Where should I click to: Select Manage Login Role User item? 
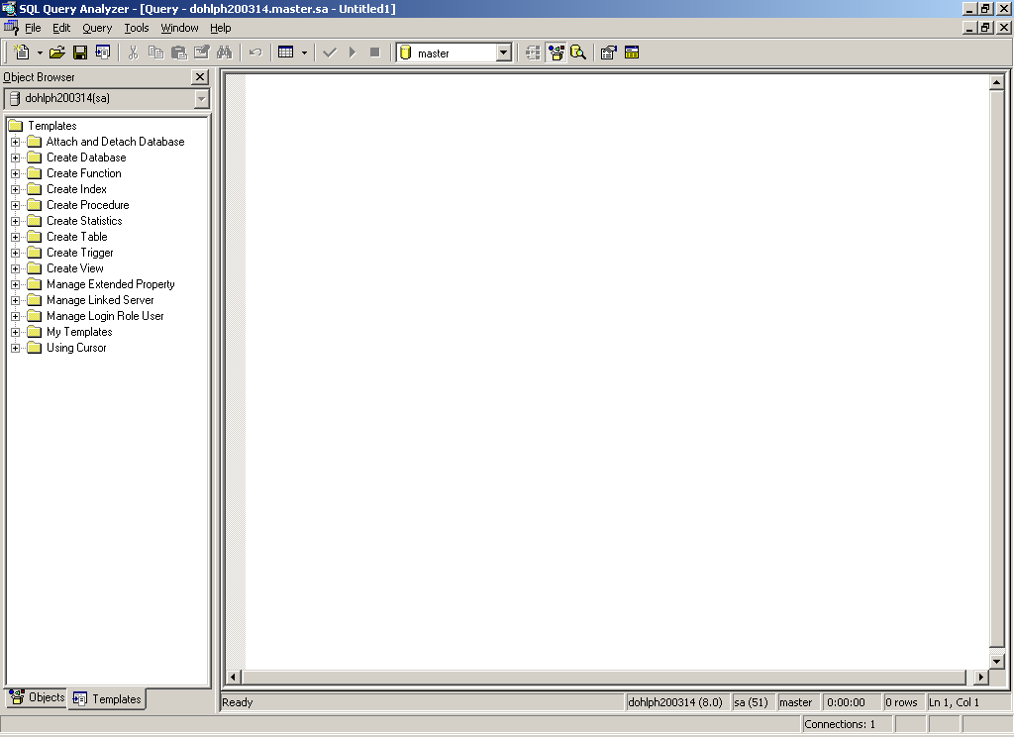[105, 316]
